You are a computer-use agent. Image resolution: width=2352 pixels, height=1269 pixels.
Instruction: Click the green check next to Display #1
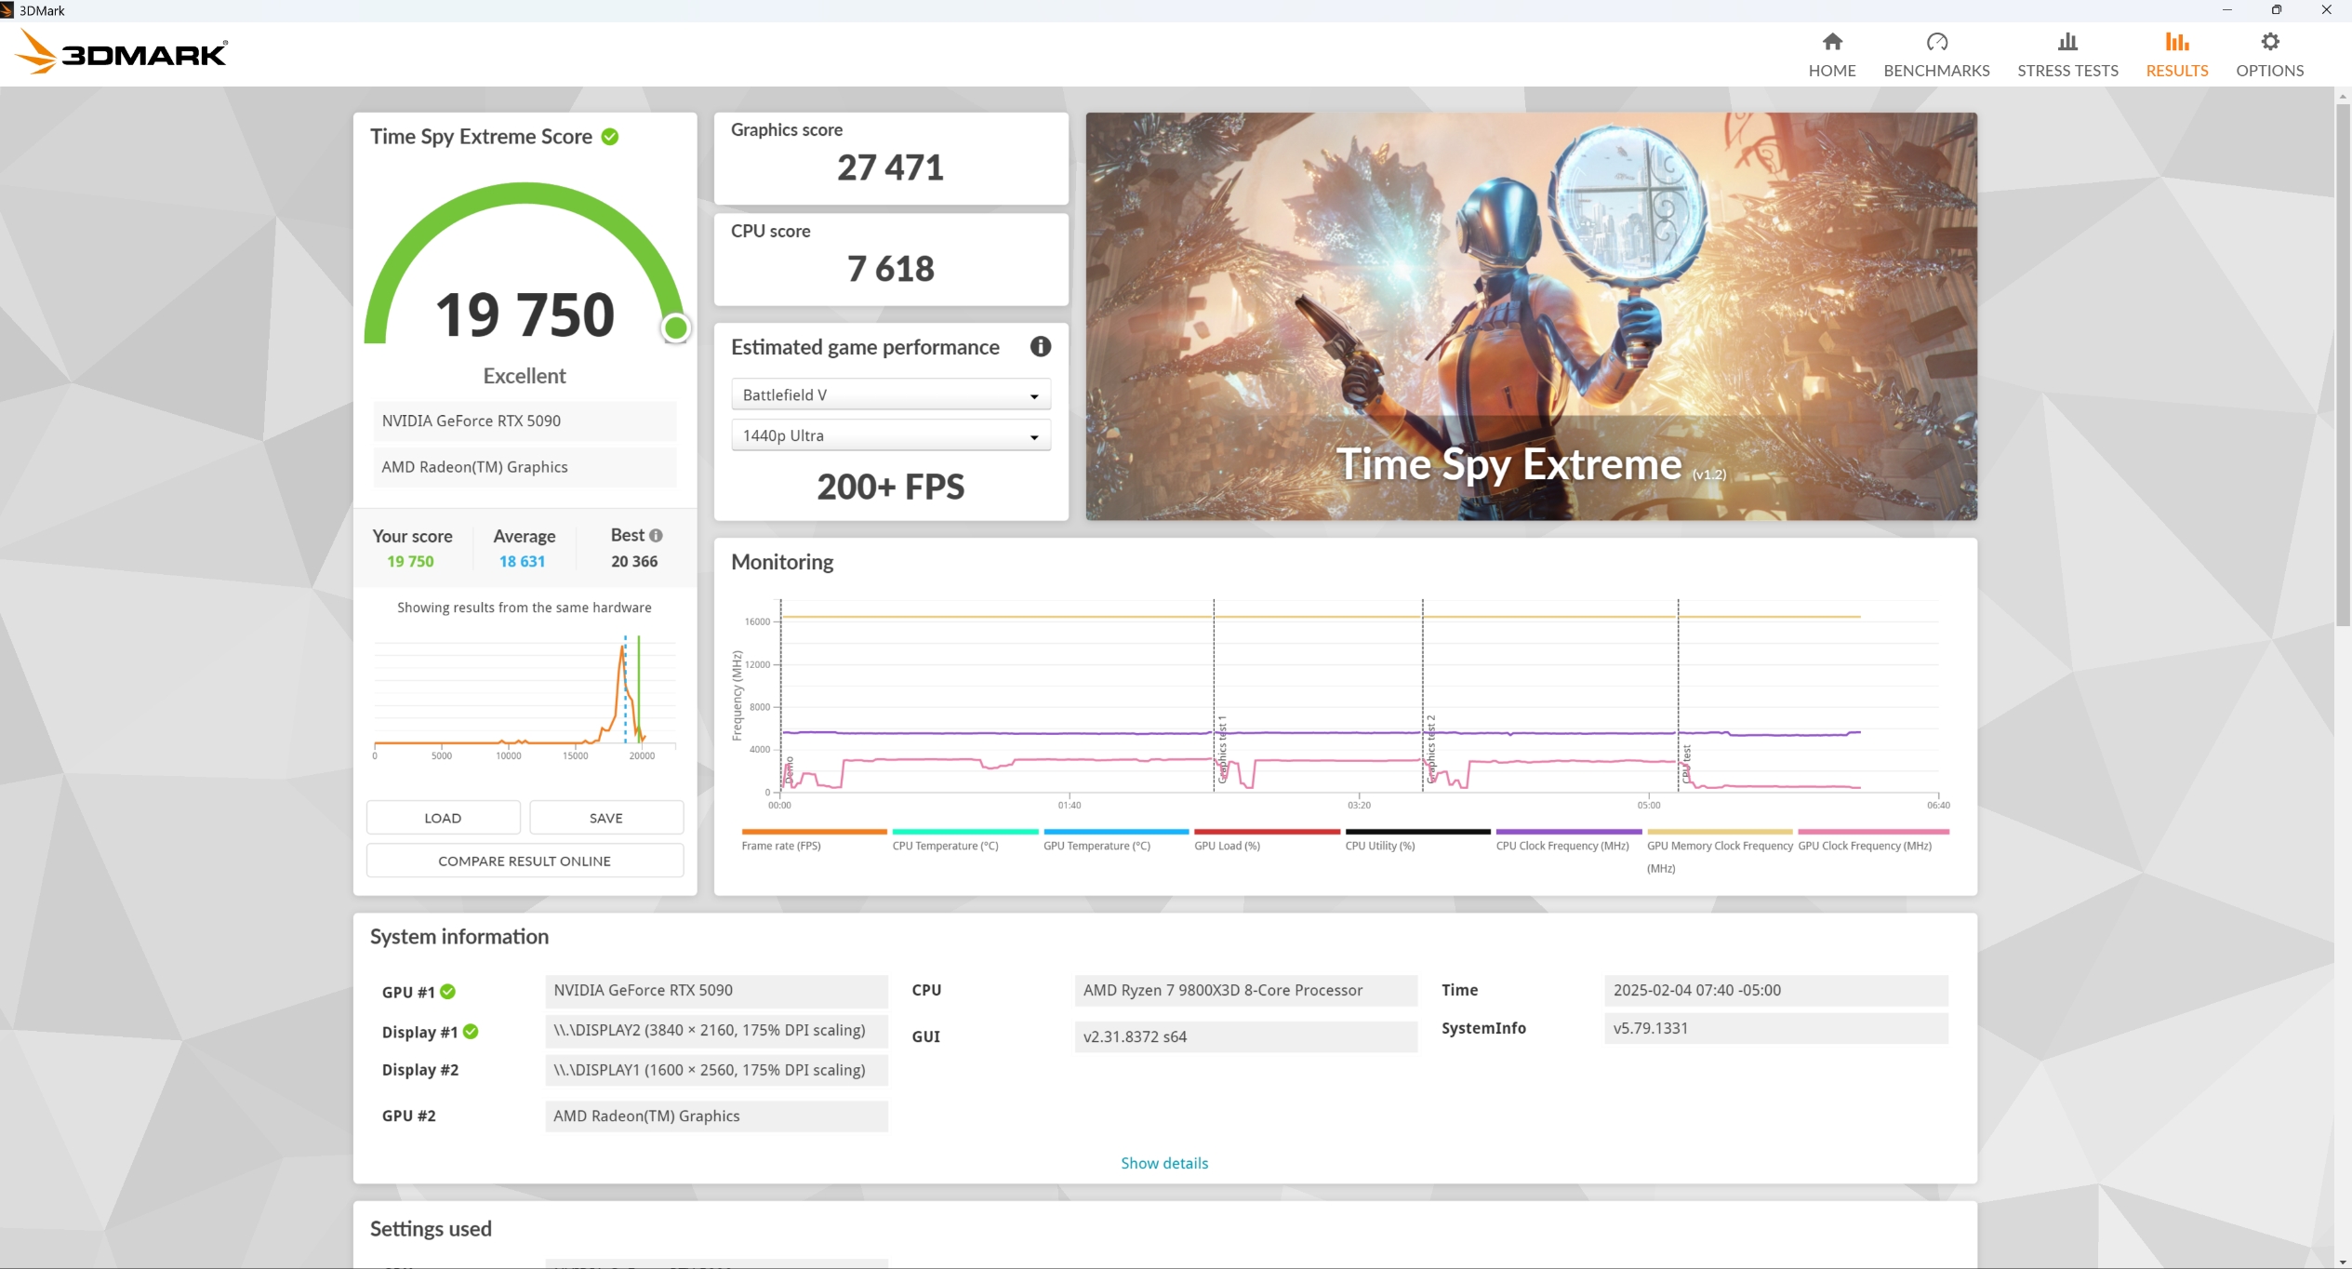click(x=472, y=1032)
